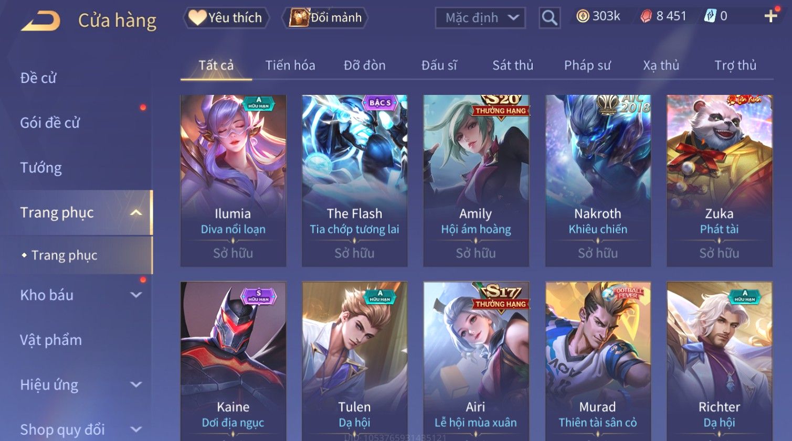Select the Nakroth Khiêu chiến skin card
Viewport: 792px width, 441px height.
click(598, 180)
